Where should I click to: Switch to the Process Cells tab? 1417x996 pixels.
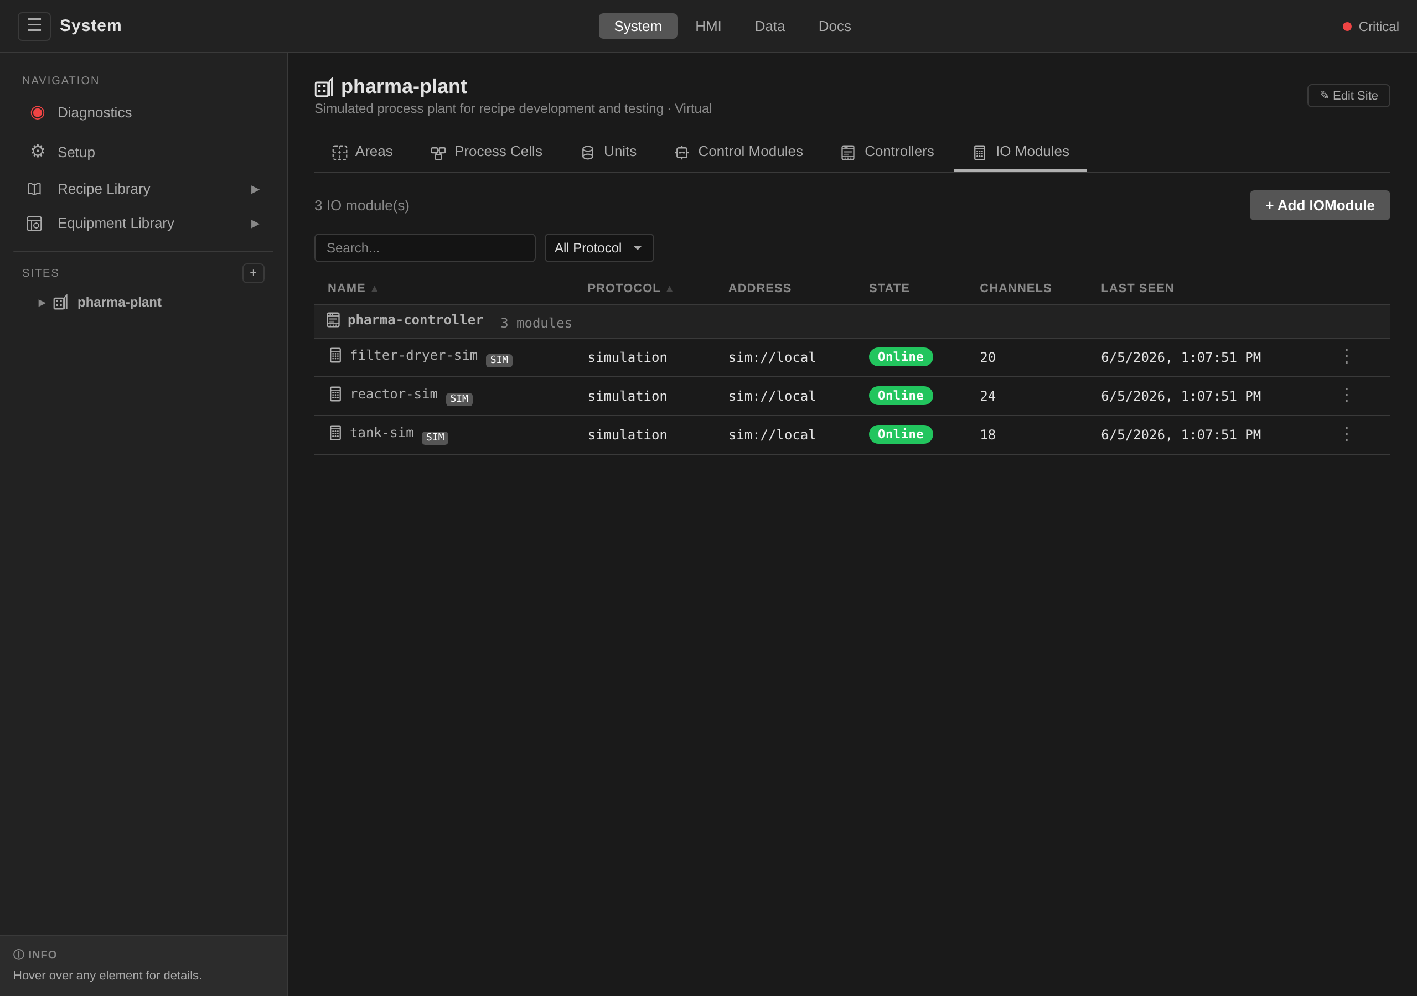point(487,152)
